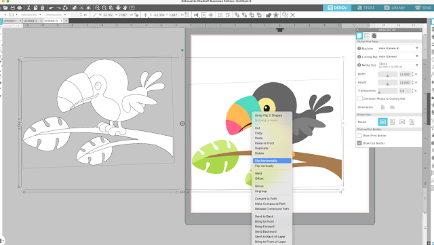
Task: Open the Media Size dropdown
Action: click(x=399, y=65)
